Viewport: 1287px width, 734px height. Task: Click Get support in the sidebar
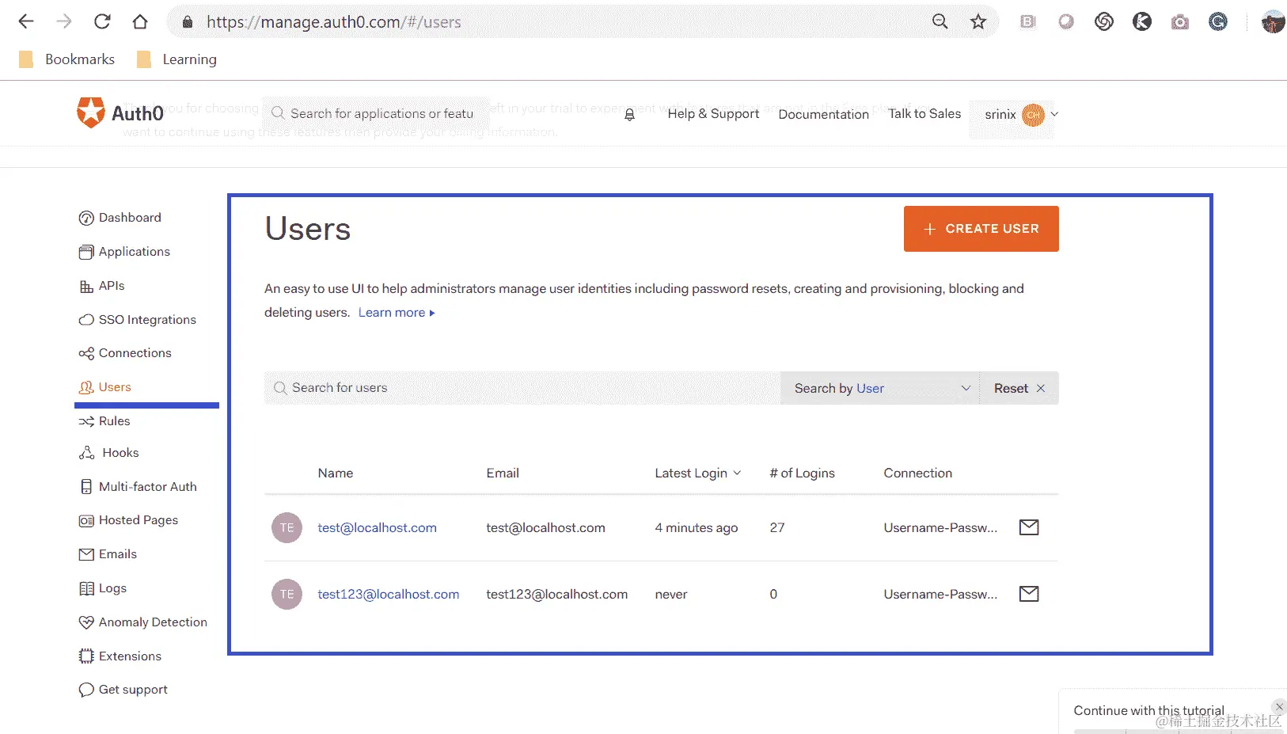(x=123, y=690)
